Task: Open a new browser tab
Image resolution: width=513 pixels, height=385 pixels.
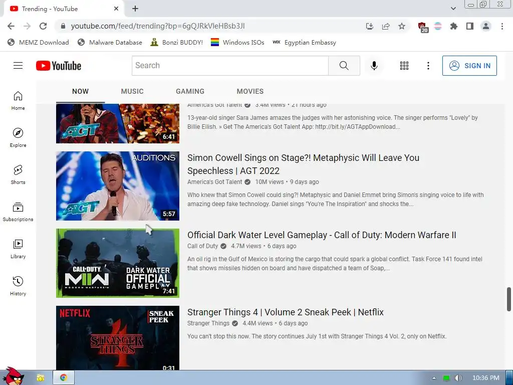Action: (135, 9)
